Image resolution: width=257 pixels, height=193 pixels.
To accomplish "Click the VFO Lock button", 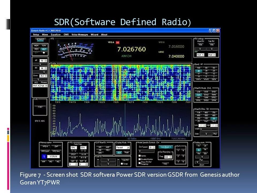I will (x=45, y=151).
